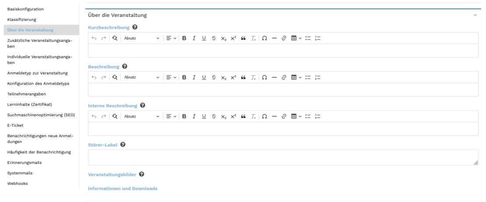Click Italic in Kurzbeschreibung toolbar
The width and height of the screenshot is (486, 202).
[x=194, y=38]
